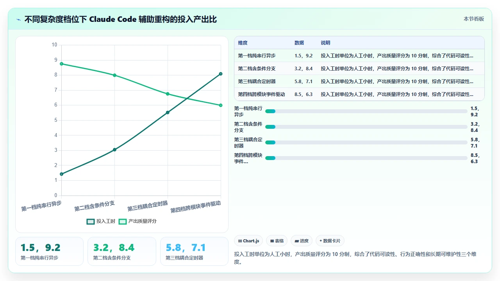The width and height of the screenshot is (500, 281).
Task: Click the 投入工时 point above 第四档跨模块事件驱动
Action: 221,74
